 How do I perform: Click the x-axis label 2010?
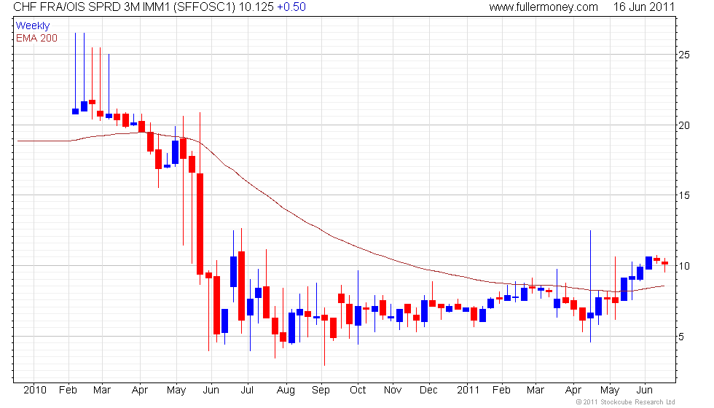tap(35, 391)
